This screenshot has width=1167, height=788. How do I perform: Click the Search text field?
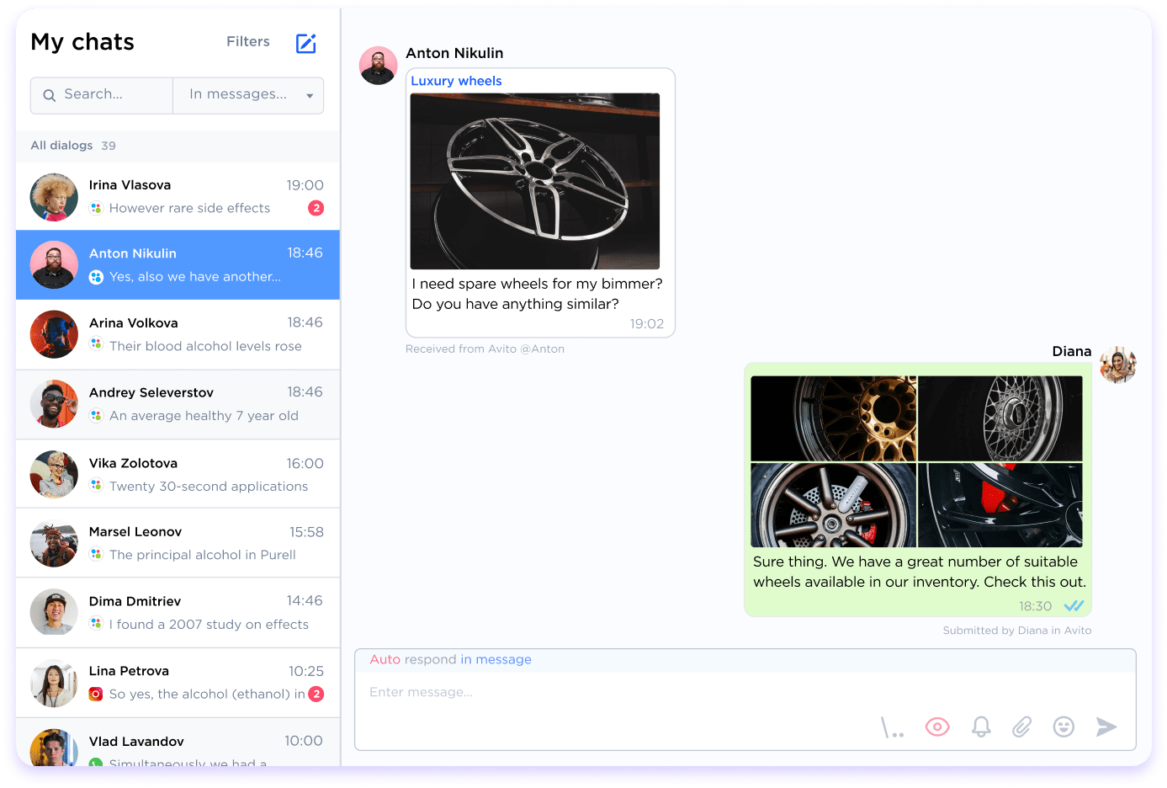114,95
